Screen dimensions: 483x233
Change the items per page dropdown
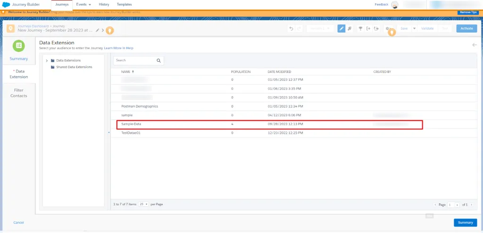[x=143, y=204]
